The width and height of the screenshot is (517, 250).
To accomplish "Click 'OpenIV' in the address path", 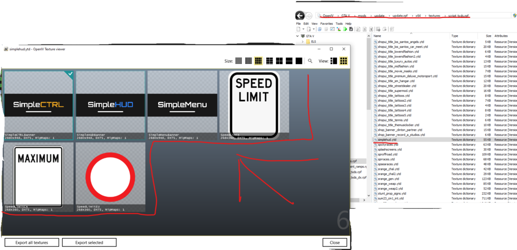I will pos(328,16).
